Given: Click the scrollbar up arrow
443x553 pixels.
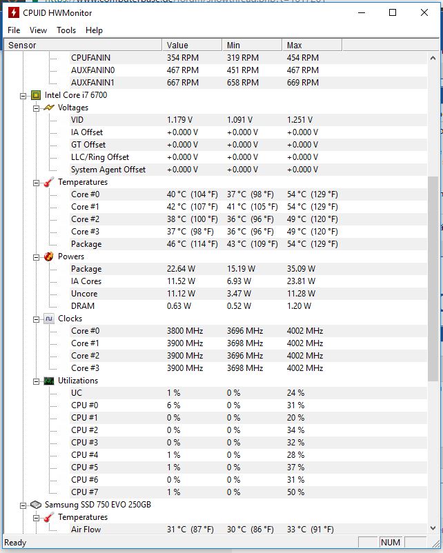Looking at the screenshot, I should (433, 58).
